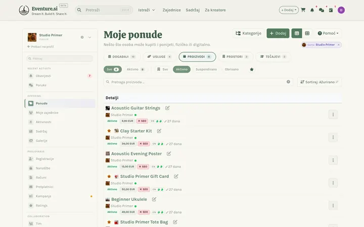Edit Studio Primer Gift Card product
Screen dimensions: 364x227
(x=176, y=176)
